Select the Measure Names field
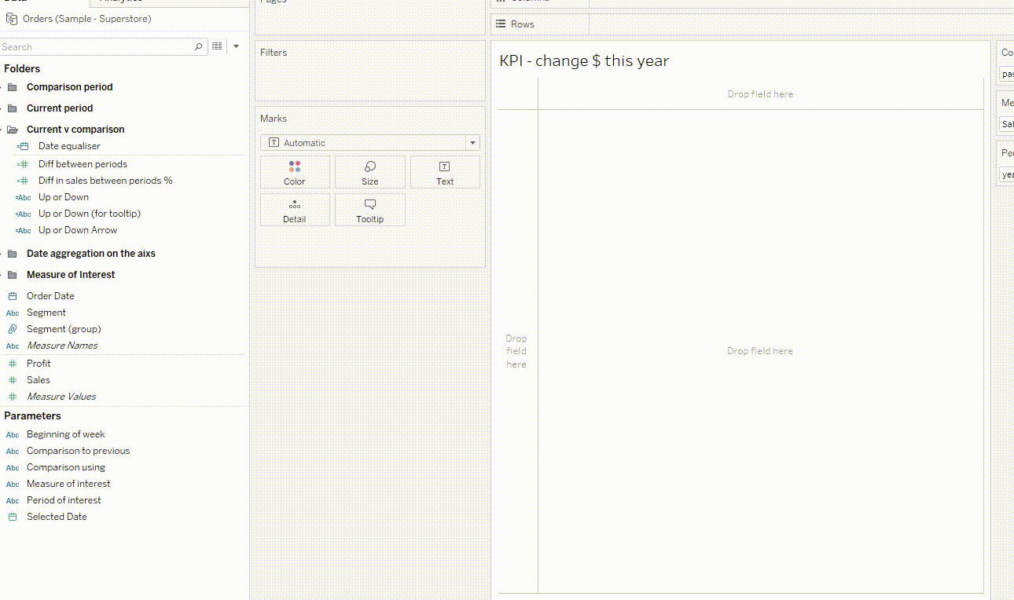Image resolution: width=1014 pixels, height=600 pixels. (62, 346)
